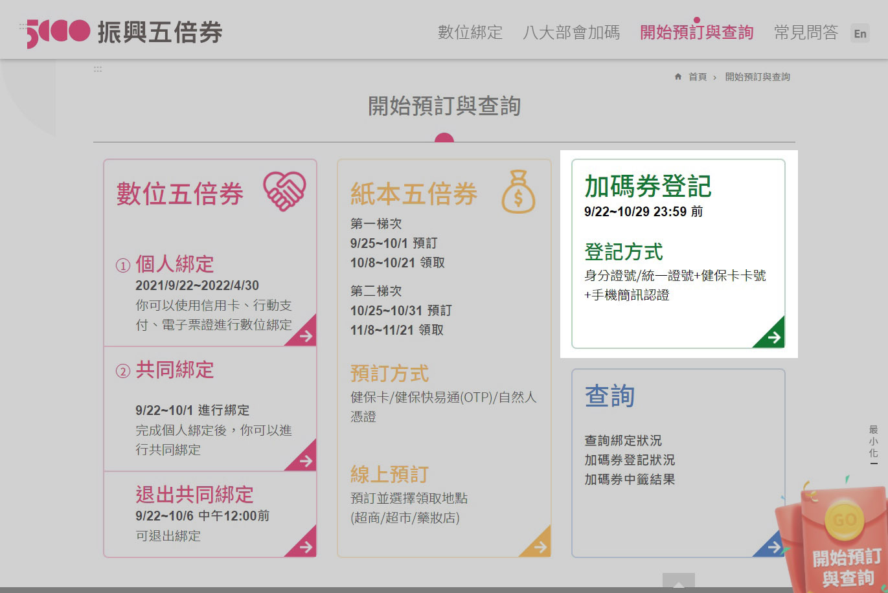Switch language with the En button
This screenshot has width=888, height=593.
click(x=860, y=34)
